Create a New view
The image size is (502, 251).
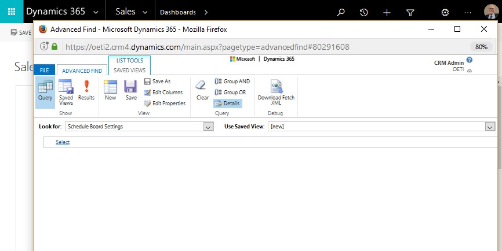111,90
